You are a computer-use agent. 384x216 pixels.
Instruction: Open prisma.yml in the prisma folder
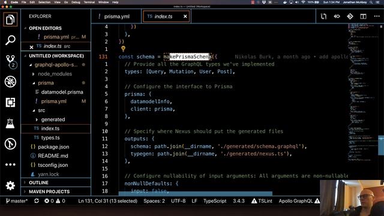coord(53,101)
